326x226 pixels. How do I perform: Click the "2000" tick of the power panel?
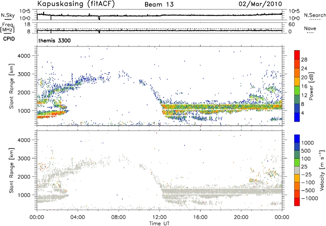[x=24, y=93]
